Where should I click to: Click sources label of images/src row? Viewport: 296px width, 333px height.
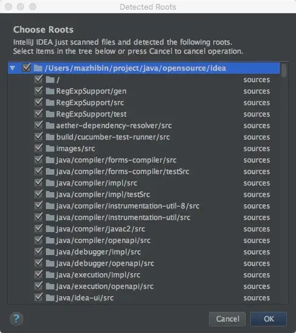(x=257, y=149)
